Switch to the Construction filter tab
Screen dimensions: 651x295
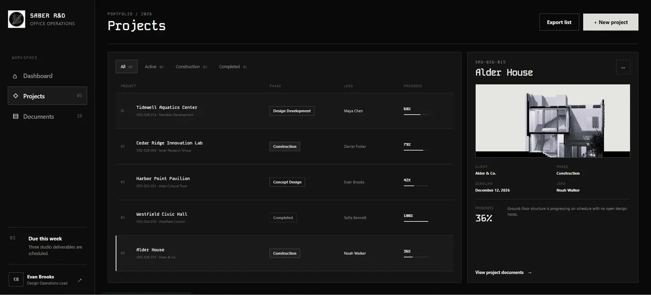[191, 67]
